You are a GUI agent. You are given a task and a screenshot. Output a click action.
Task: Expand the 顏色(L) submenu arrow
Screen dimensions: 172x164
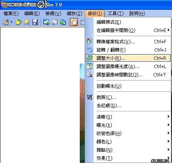coord(169,141)
